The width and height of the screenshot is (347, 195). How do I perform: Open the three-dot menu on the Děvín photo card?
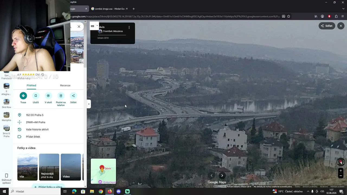point(129,27)
